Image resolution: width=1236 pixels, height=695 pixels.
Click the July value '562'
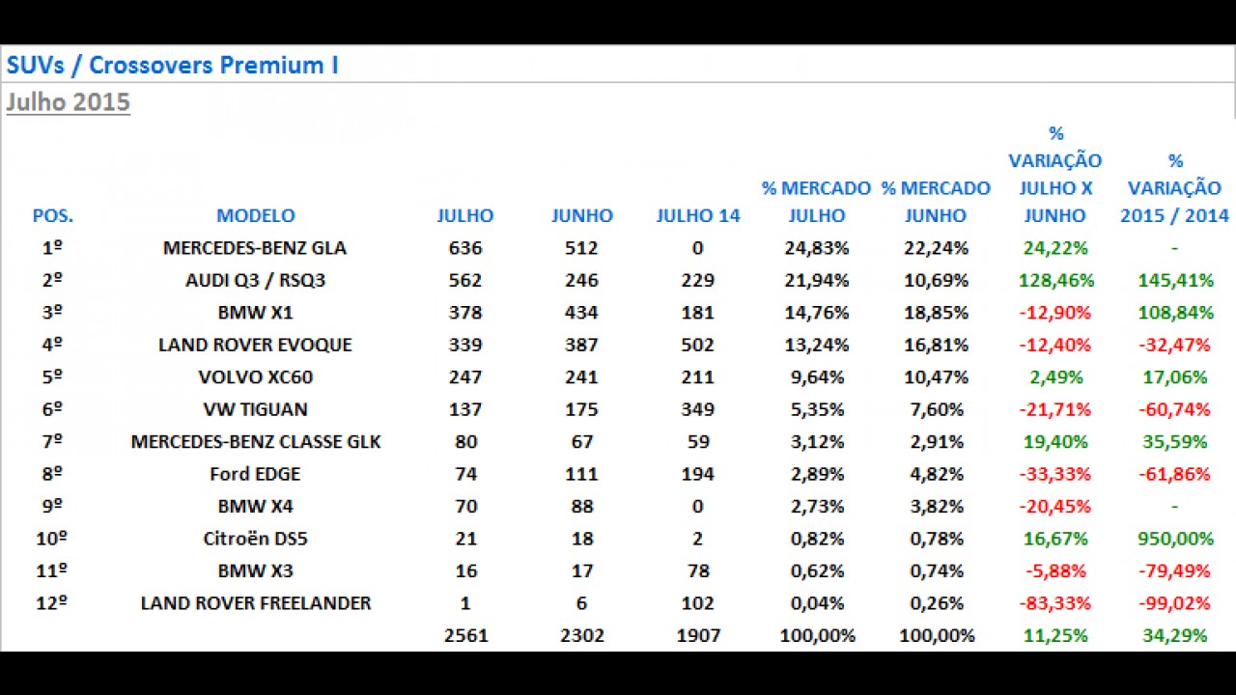click(465, 281)
